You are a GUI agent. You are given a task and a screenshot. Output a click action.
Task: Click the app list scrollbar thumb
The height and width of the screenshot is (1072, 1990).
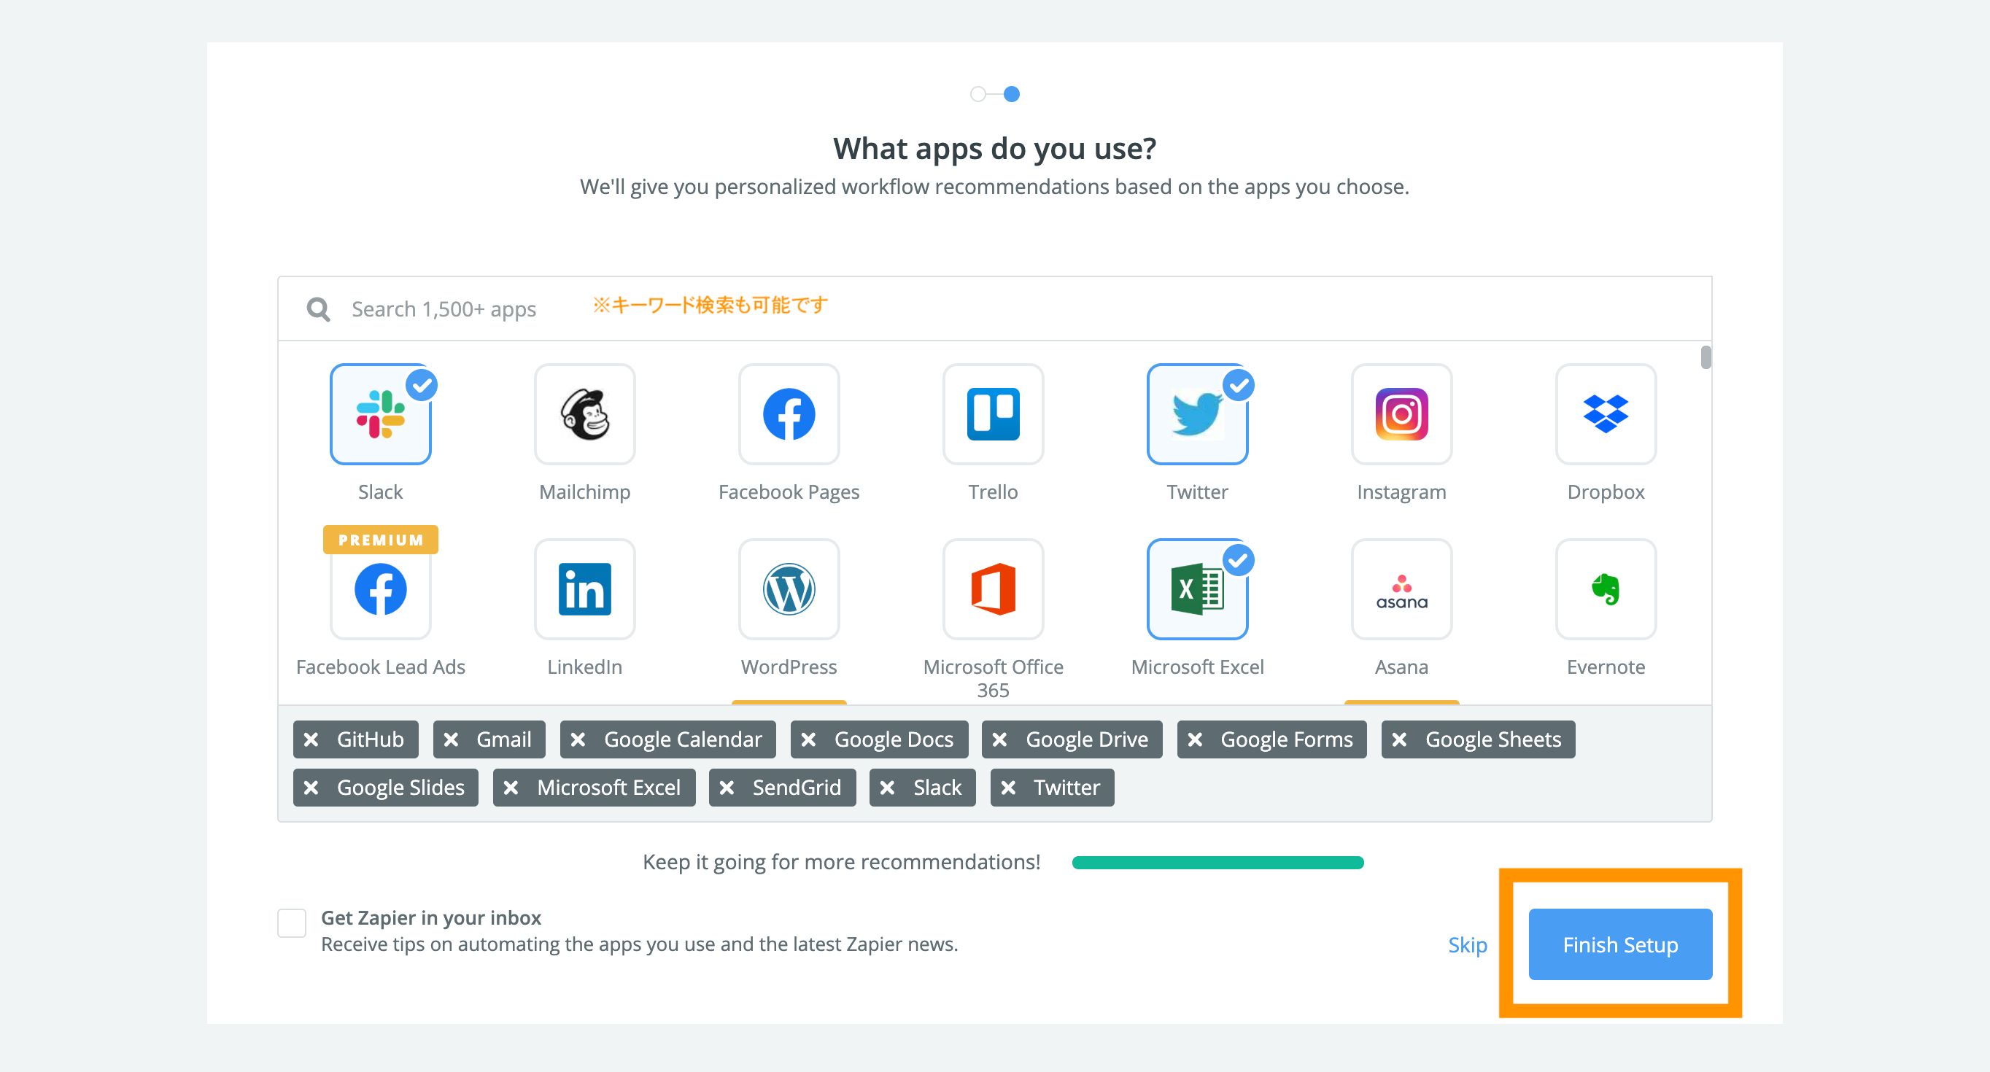(x=1705, y=357)
